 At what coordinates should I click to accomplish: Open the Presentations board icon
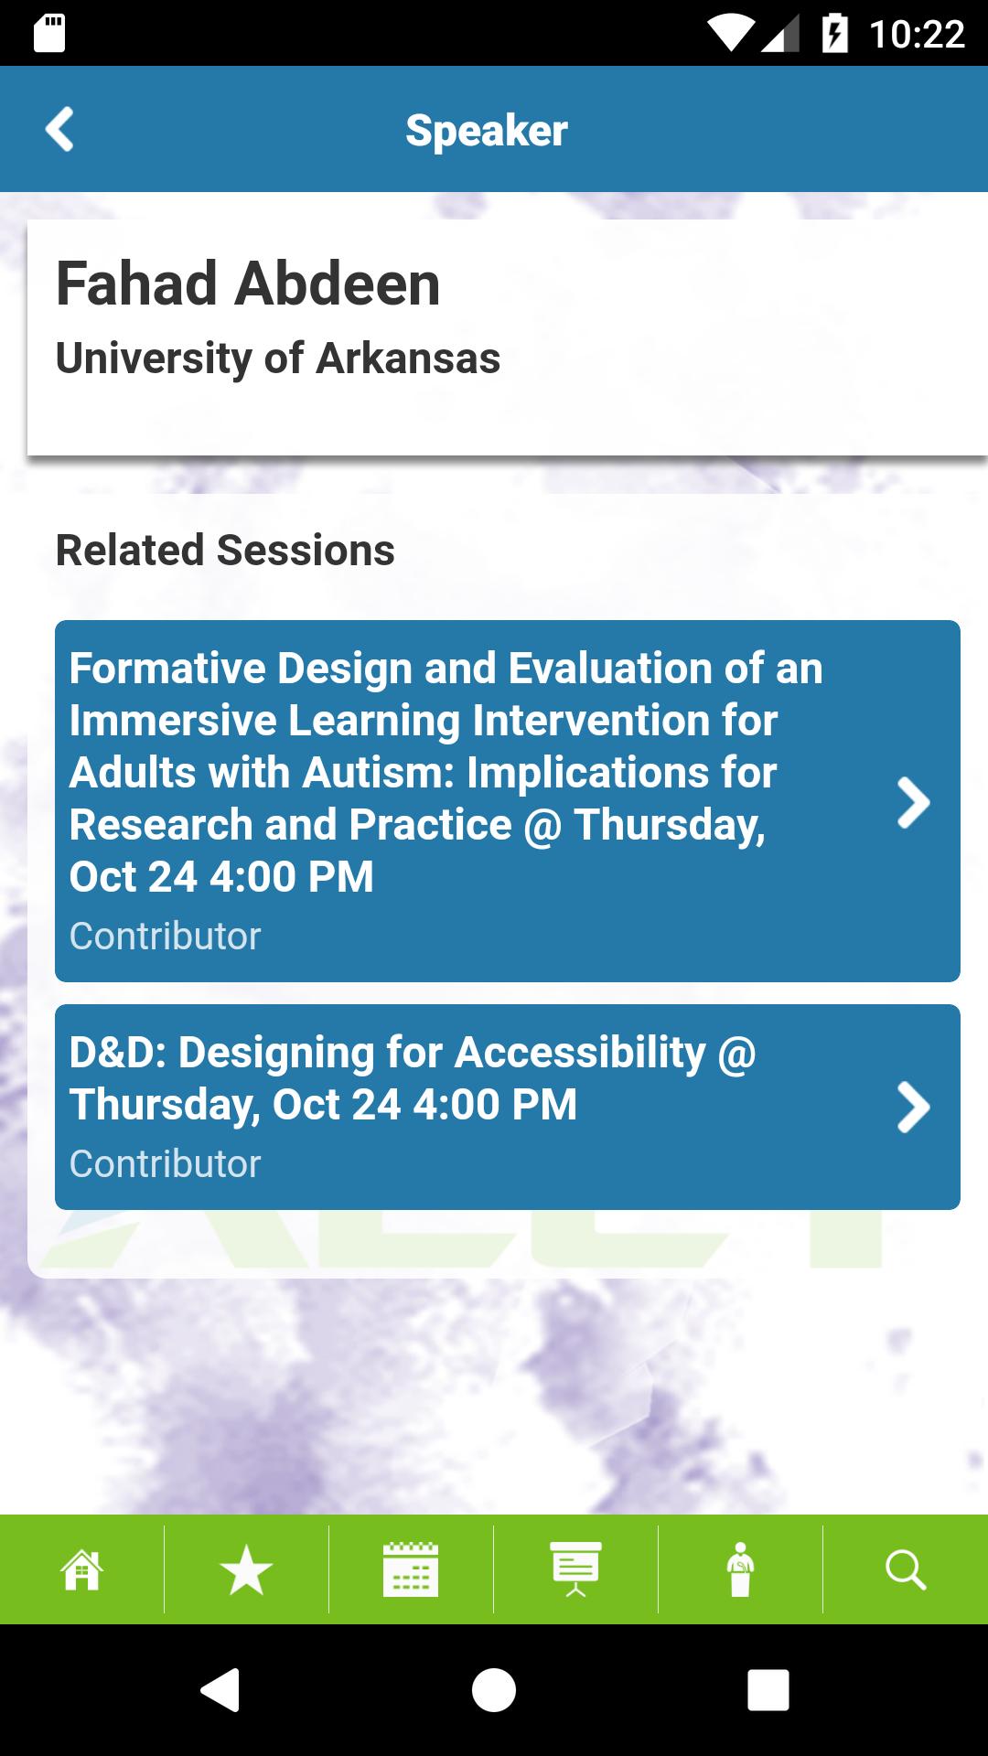coord(575,1569)
